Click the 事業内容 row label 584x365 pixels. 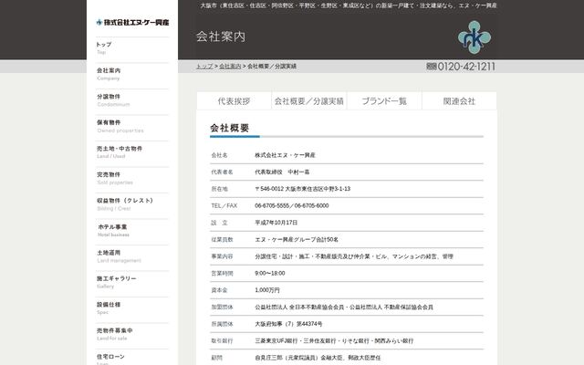(x=222, y=256)
